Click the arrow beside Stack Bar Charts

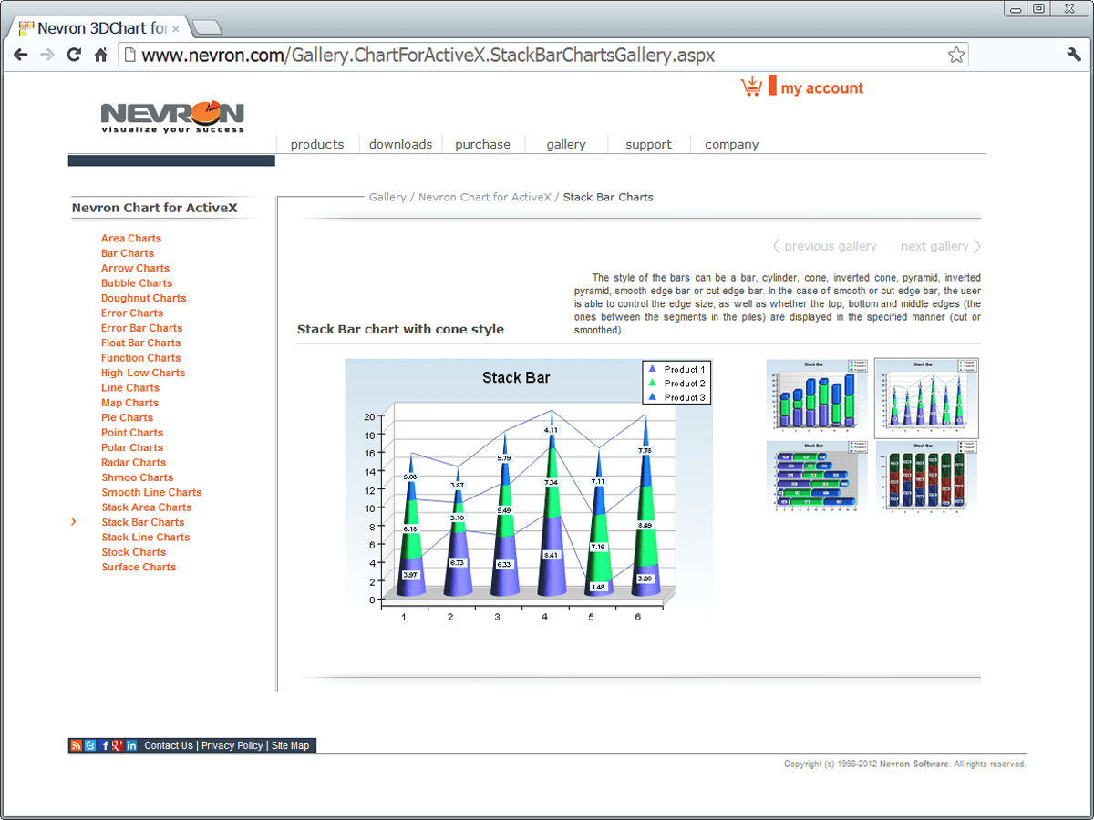74,521
